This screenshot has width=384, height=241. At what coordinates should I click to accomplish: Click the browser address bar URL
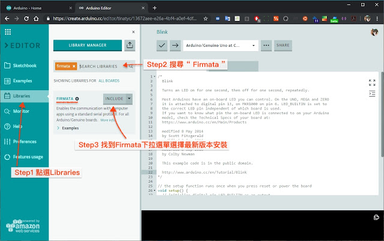point(124,19)
